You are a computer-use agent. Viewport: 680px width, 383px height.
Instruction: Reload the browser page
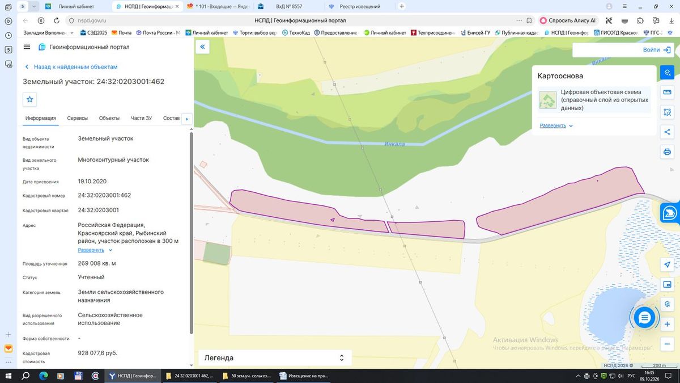click(x=56, y=20)
